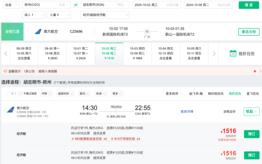Select date tab 10-01 周二 ¥2424

(x=81, y=54)
